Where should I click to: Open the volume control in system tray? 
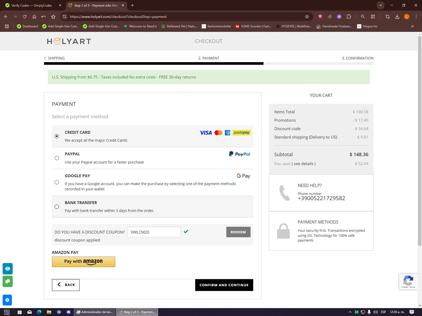pos(376,312)
